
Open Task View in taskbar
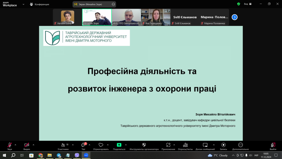(22, 155)
